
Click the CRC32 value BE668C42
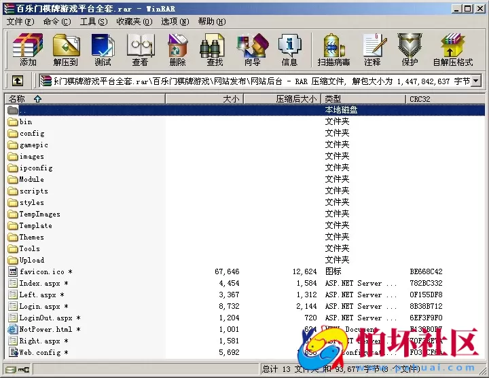click(426, 271)
